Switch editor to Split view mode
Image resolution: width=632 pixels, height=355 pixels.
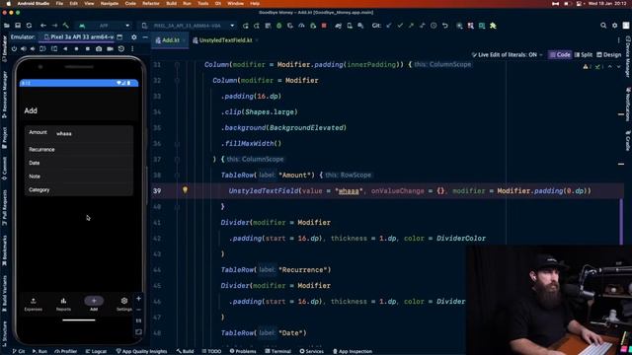coord(584,55)
